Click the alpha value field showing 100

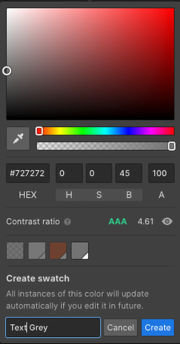(x=162, y=173)
